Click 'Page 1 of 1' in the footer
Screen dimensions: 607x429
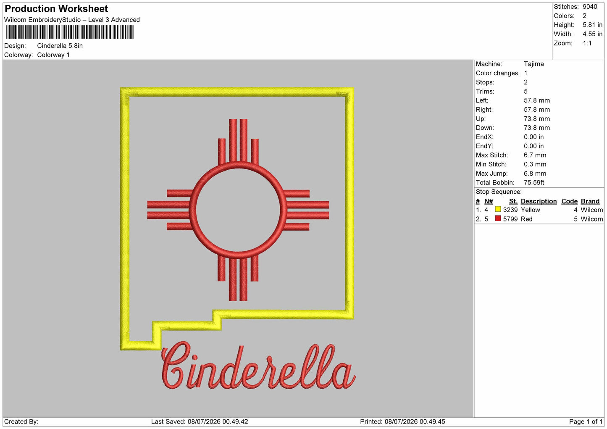(586, 422)
